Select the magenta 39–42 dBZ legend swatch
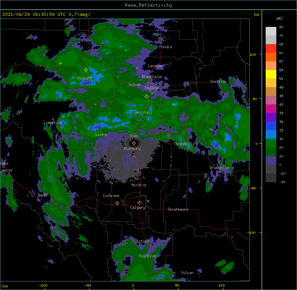The height and width of the screenshot is (290, 297). (x=271, y=108)
